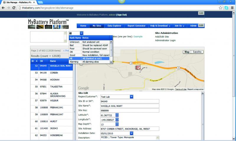The width and height of the screenshot is (236, 141).
Task: Reload the page with the refresh icon
Action: tap(14, 8)
